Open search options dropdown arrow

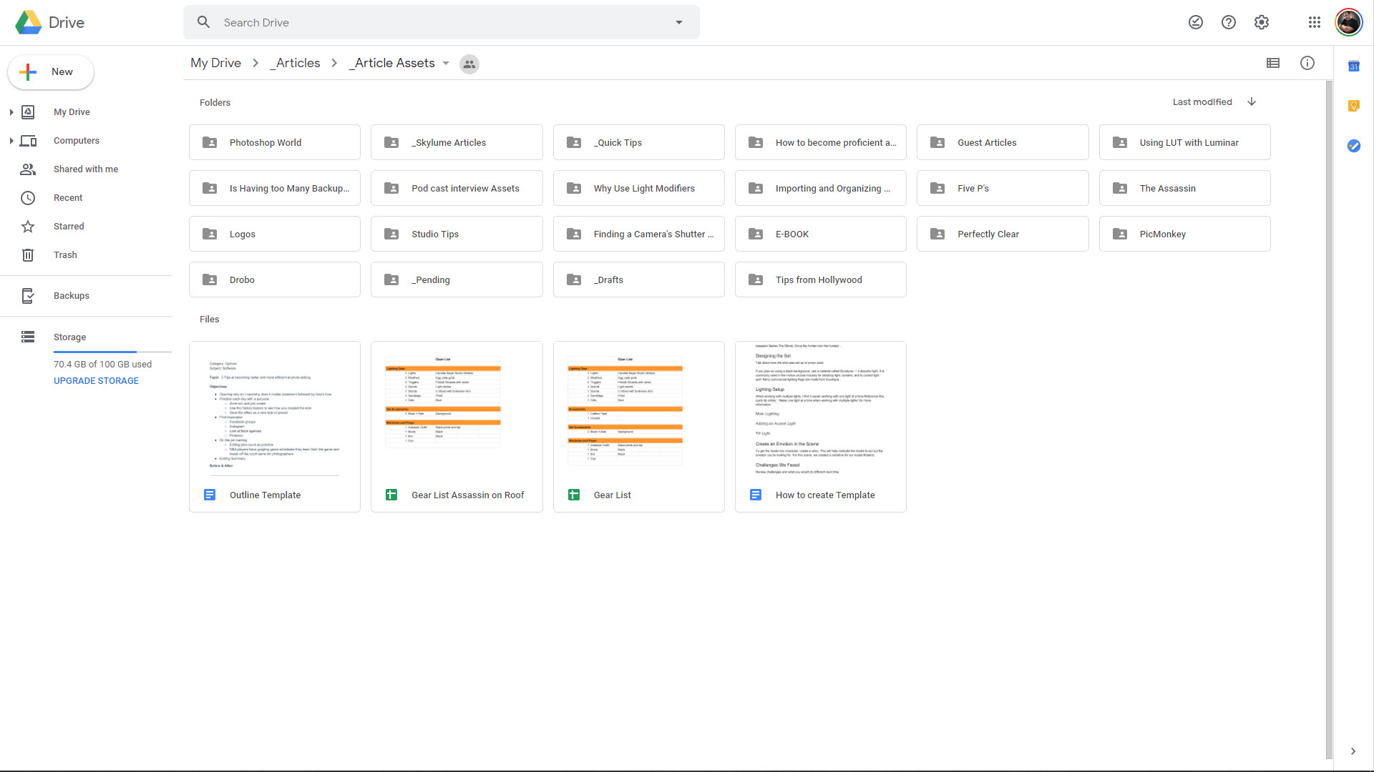click(678, 22)
